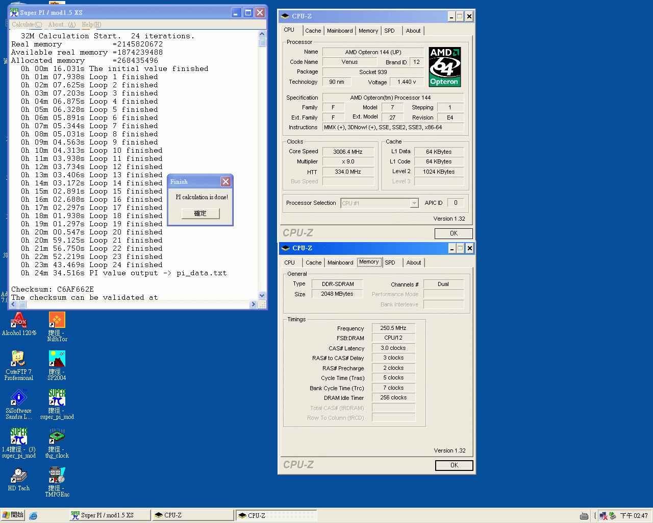Click the Checksum: C6AF662E line in Super PI
The width and height of the screenshot is (653, 523).
(53, 289)
